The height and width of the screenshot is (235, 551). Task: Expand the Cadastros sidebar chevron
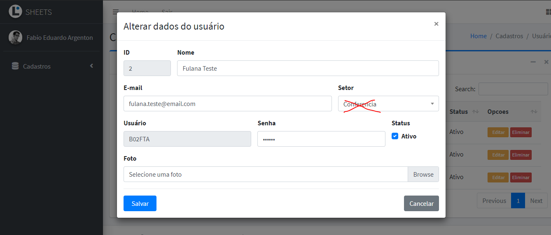91,66
